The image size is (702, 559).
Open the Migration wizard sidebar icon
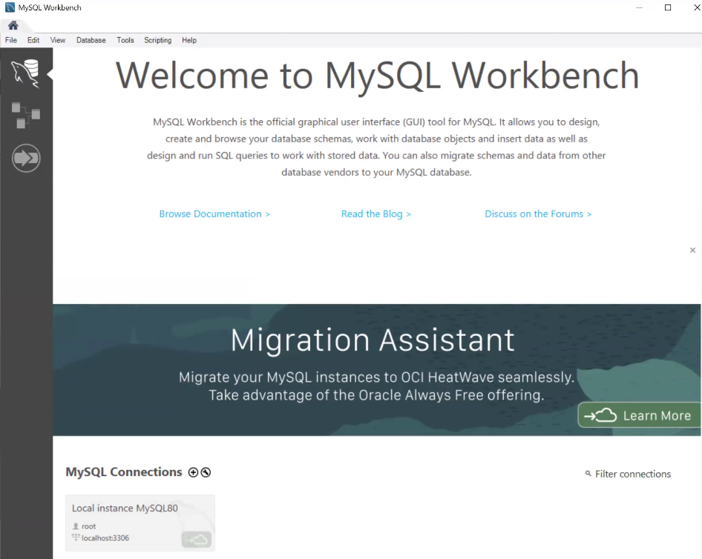26,158
